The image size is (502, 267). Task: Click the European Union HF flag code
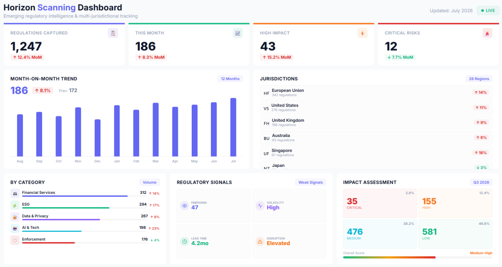tap(266, 93)
